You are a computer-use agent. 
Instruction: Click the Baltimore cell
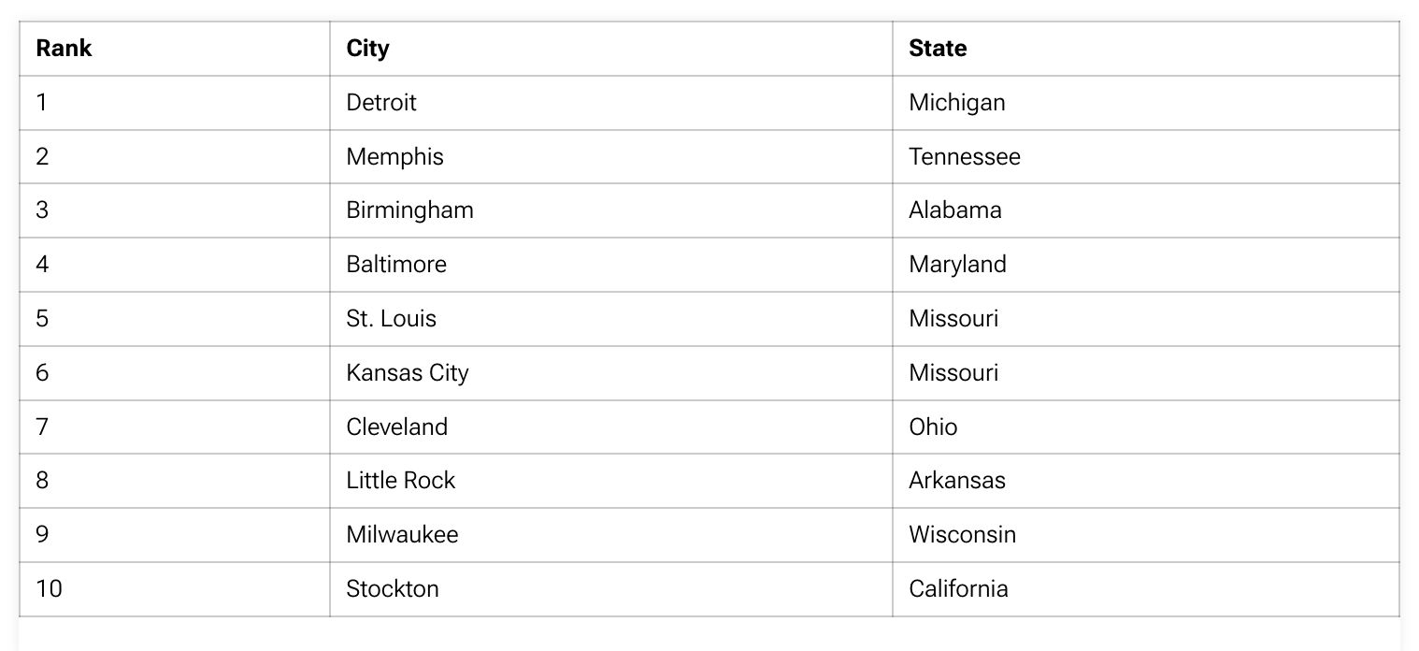(x=396, y=264)
